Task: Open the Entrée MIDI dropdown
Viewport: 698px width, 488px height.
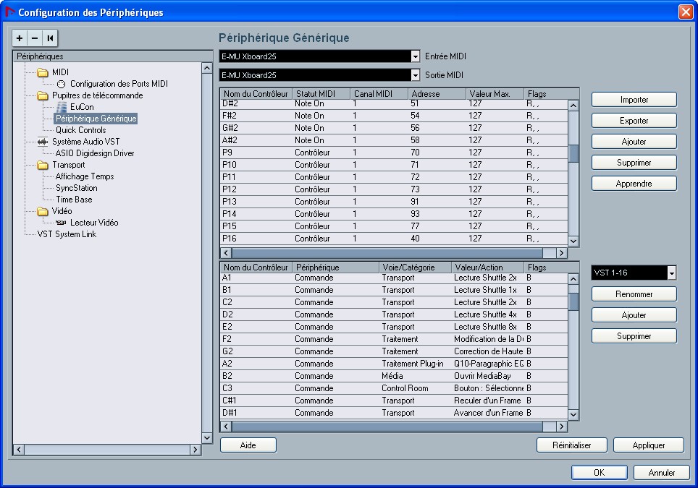Action: [415, 56]
